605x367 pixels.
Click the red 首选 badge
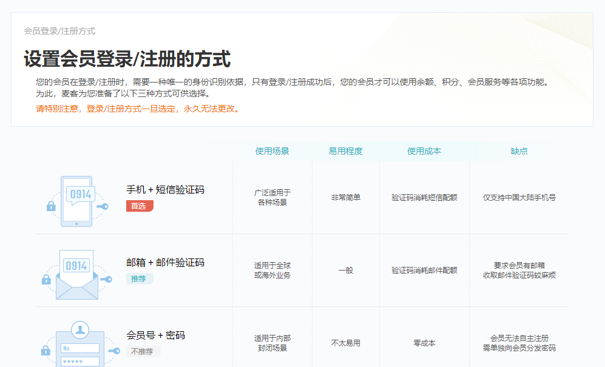coord(140,206)
